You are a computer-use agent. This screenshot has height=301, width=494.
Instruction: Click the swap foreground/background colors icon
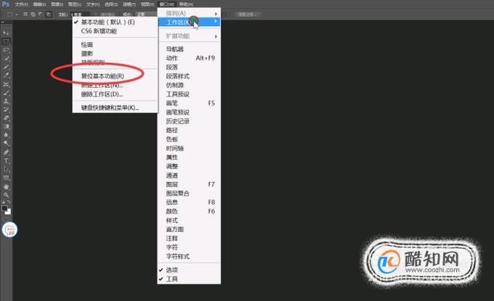pos(9,202)
